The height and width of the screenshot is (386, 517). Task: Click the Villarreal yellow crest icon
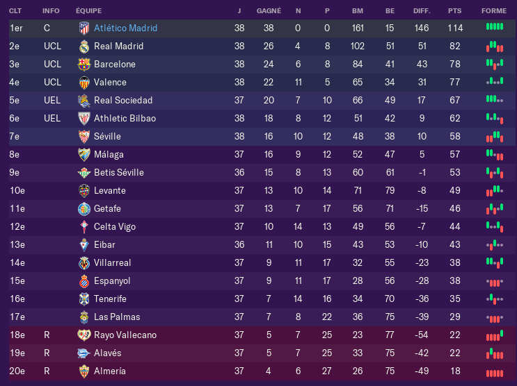click(x=84, y=263)
